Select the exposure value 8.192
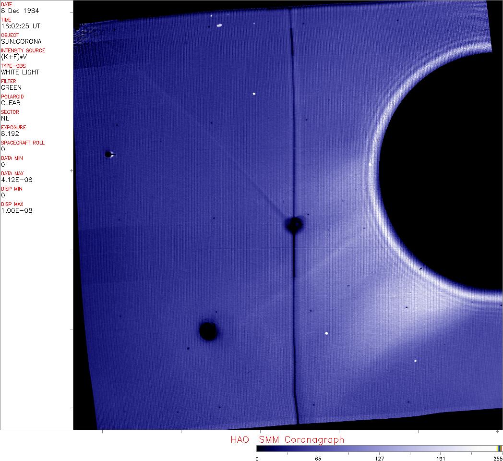Screen dimensions: 503x461 tap(10, 133)
